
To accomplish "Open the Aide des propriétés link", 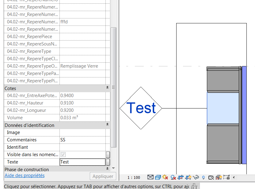I will click(25, 175).
